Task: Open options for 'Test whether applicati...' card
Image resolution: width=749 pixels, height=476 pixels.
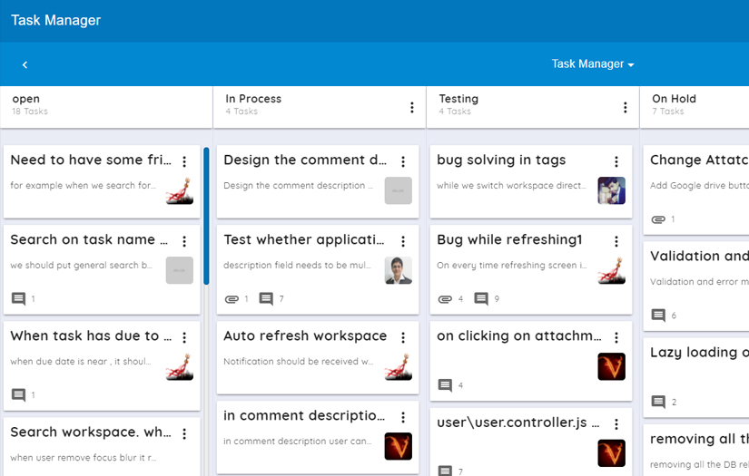Action: pos(403,241)
